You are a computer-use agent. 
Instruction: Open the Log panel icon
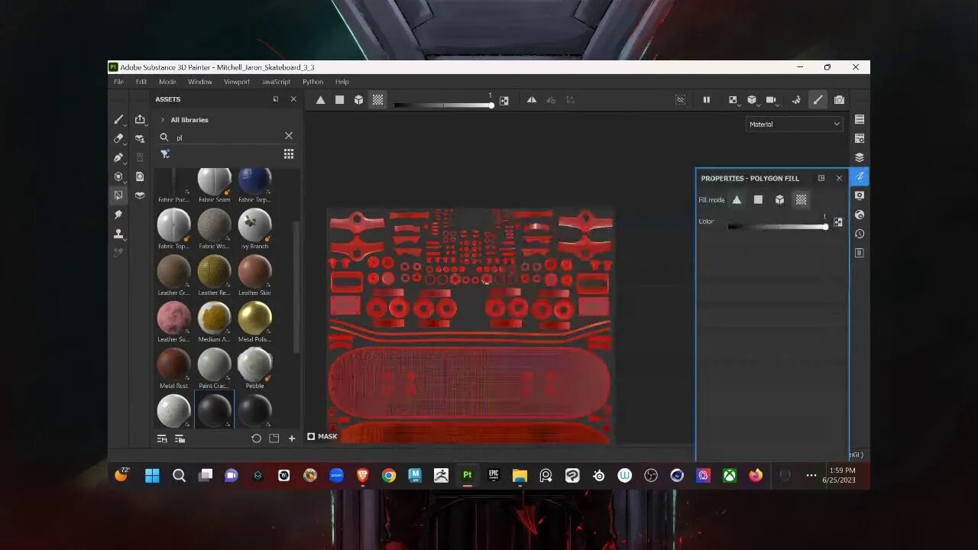(x=860, y=253)
